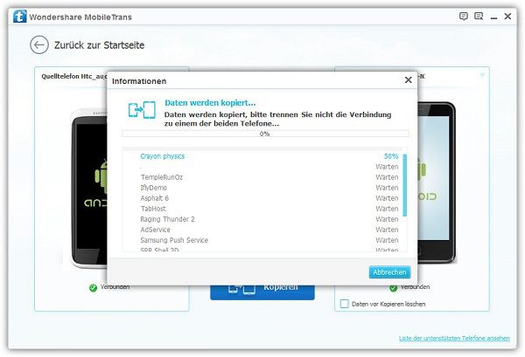Click Zurück zur Startseite label
This screenshot has width=525, height=357.
tap(100, 45)
